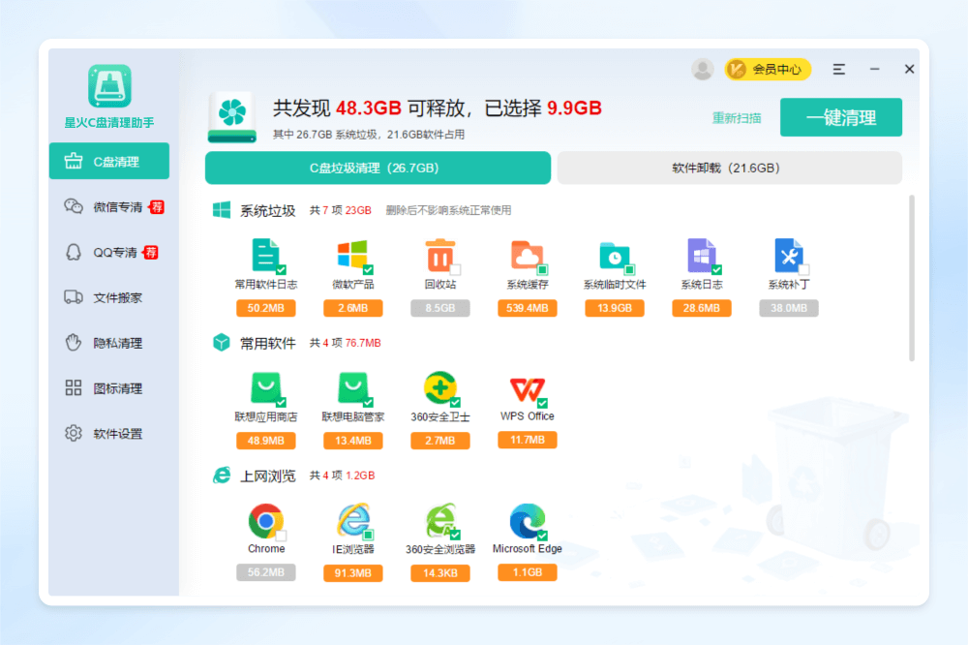Open 微信专清 in the sidebar

(117, 207)
